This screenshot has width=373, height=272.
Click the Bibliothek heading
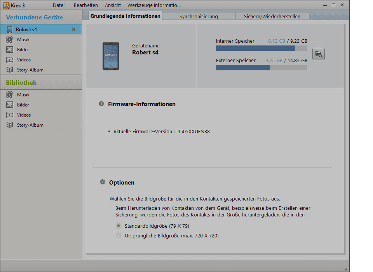(21, 83)
